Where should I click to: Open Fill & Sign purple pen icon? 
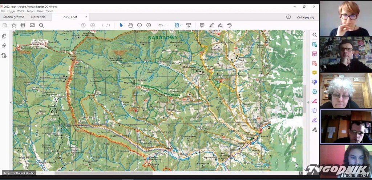click(x=315, y=120)
